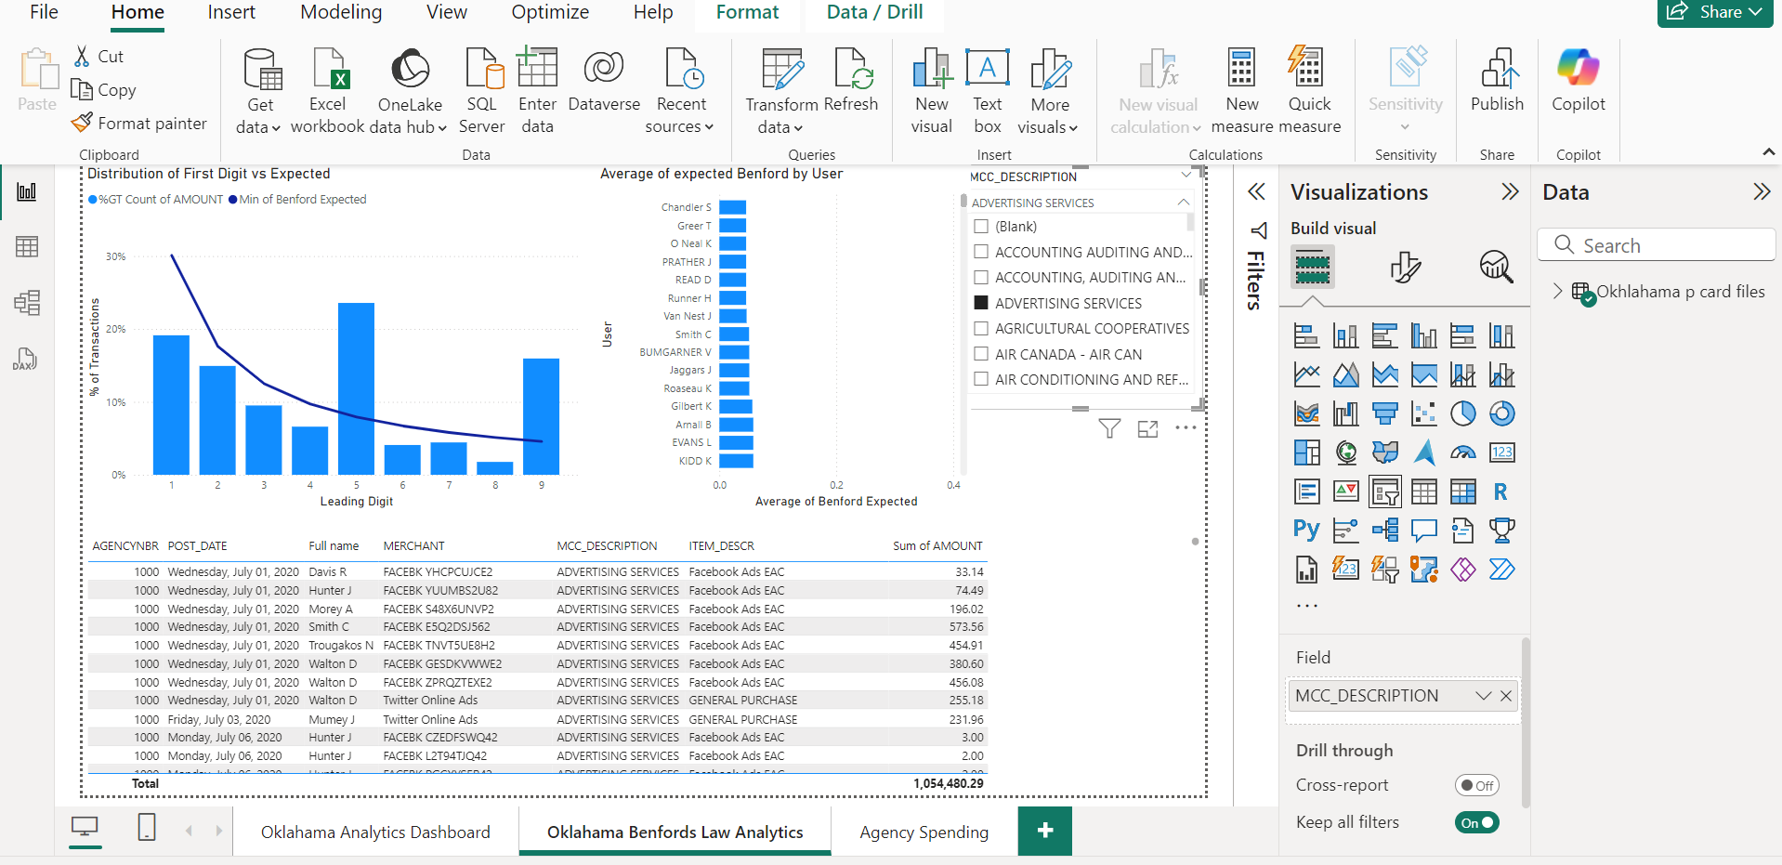Open the File menu
The width and height of the screenshot is (1782, 865).
44,12
